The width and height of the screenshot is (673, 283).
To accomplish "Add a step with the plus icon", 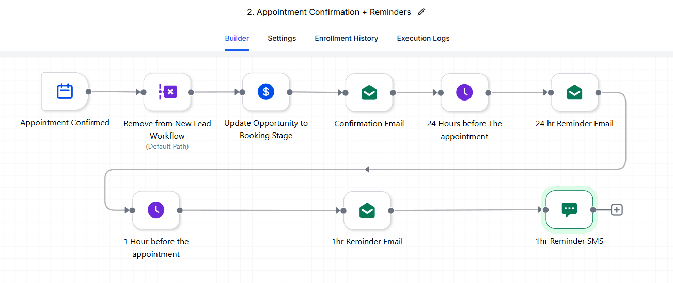I will tap(617, 210).
